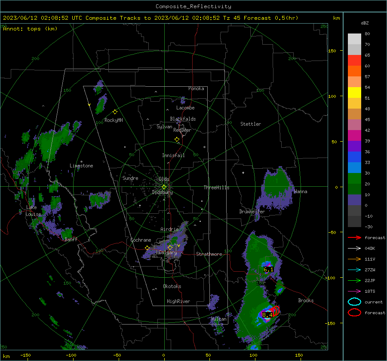Click the white 04DK arrow legend icon
This screenshot has height=361, width=387.
click(x=354, y=249)
